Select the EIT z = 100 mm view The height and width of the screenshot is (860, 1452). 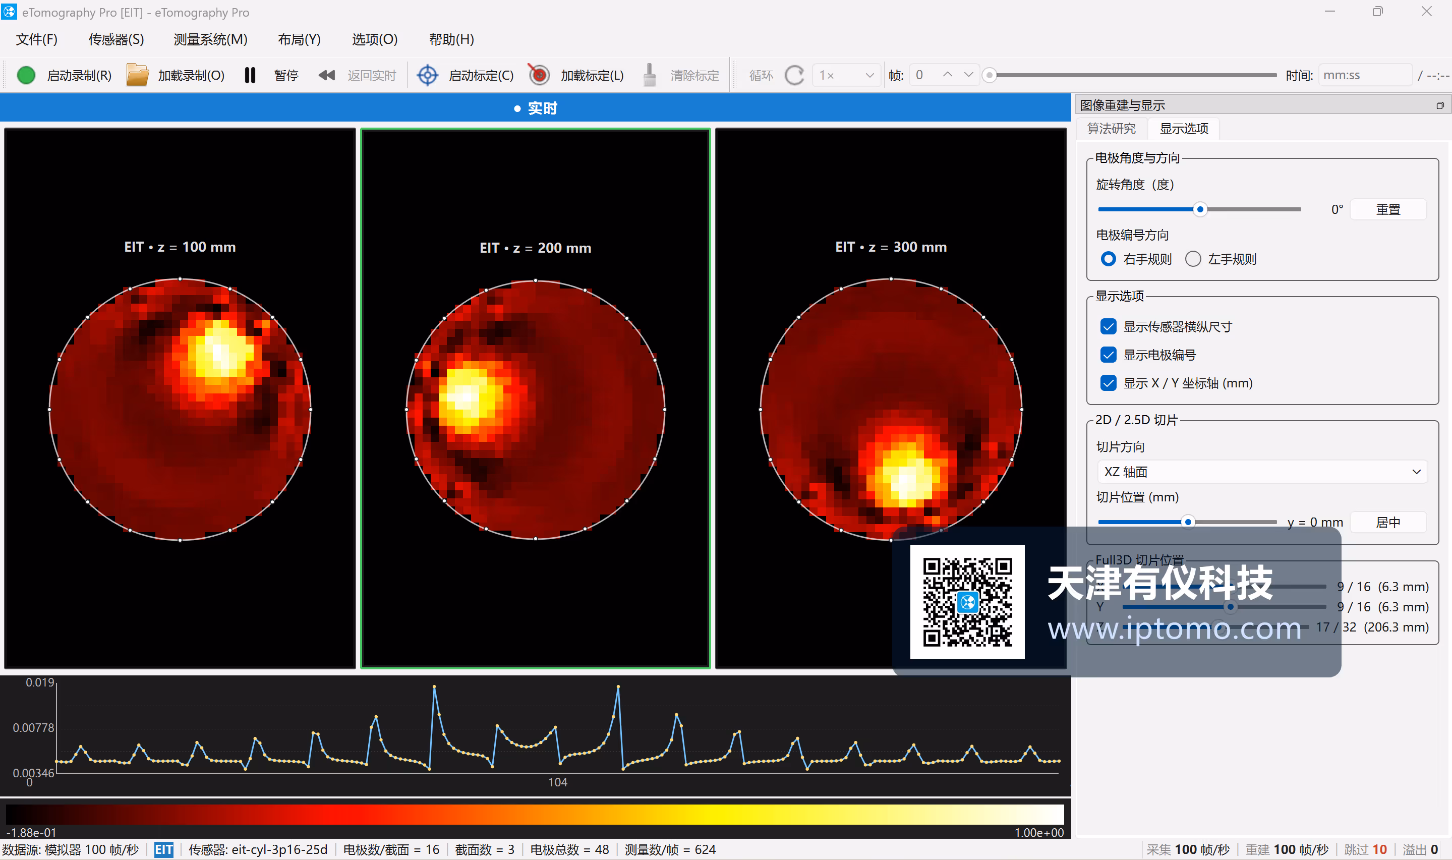point(180,398)
